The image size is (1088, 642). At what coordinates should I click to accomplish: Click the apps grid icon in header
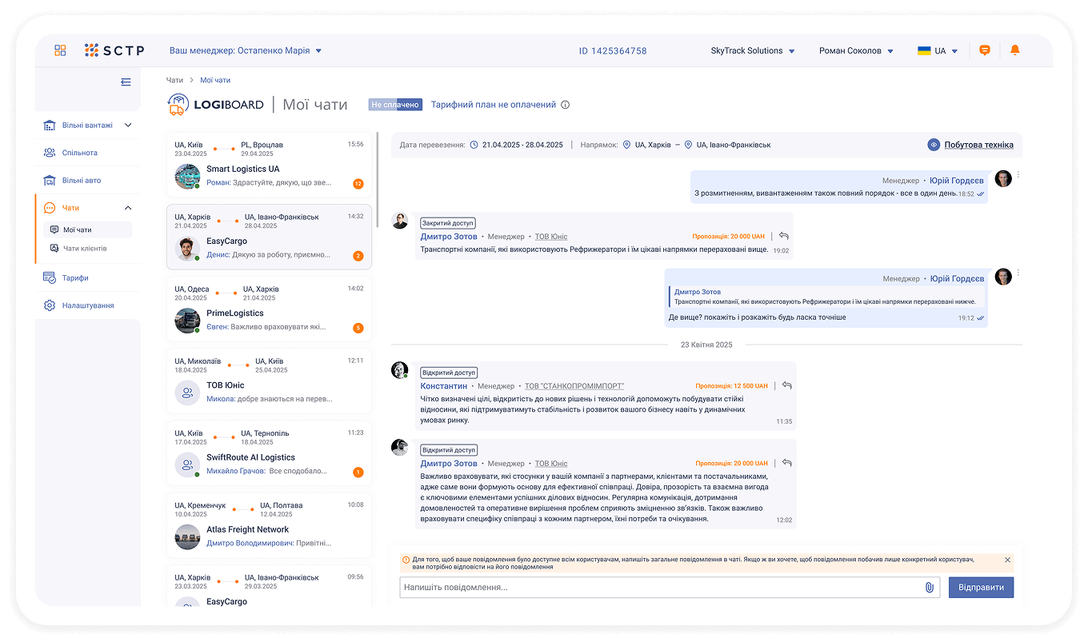pyautogui.click(x=60, y=50)
